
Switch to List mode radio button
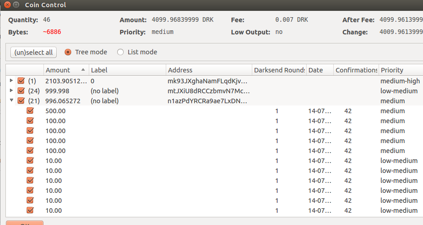(x=120, y=52)
